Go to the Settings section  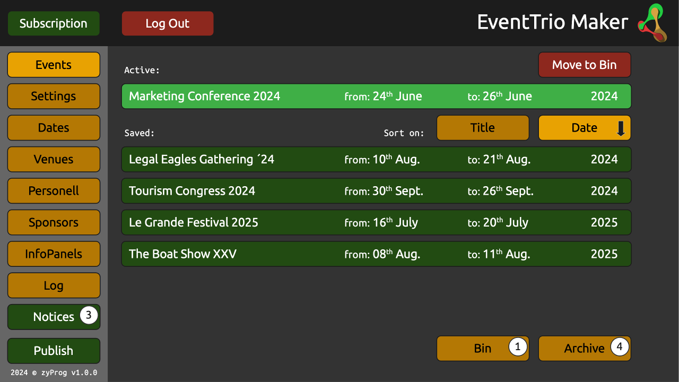click(54, 96)
